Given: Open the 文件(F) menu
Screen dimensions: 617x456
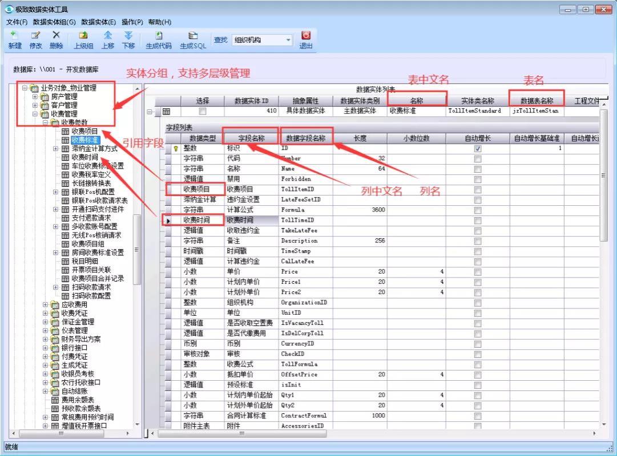Looking at the screenshot, I should [x=17, y=22].
